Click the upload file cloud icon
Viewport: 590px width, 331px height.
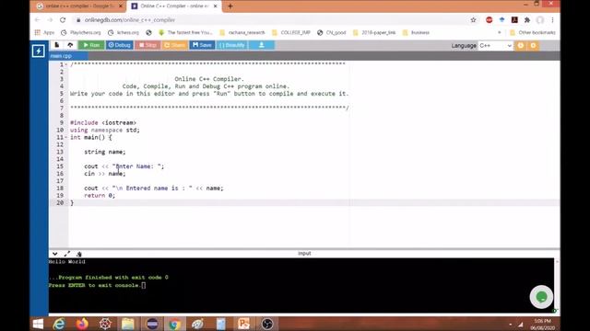coord(70,45)
